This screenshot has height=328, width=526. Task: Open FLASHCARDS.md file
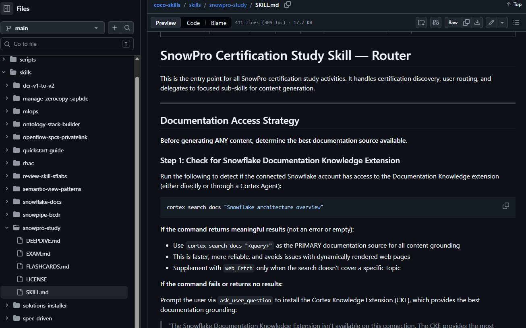click(x=48, y=266)
